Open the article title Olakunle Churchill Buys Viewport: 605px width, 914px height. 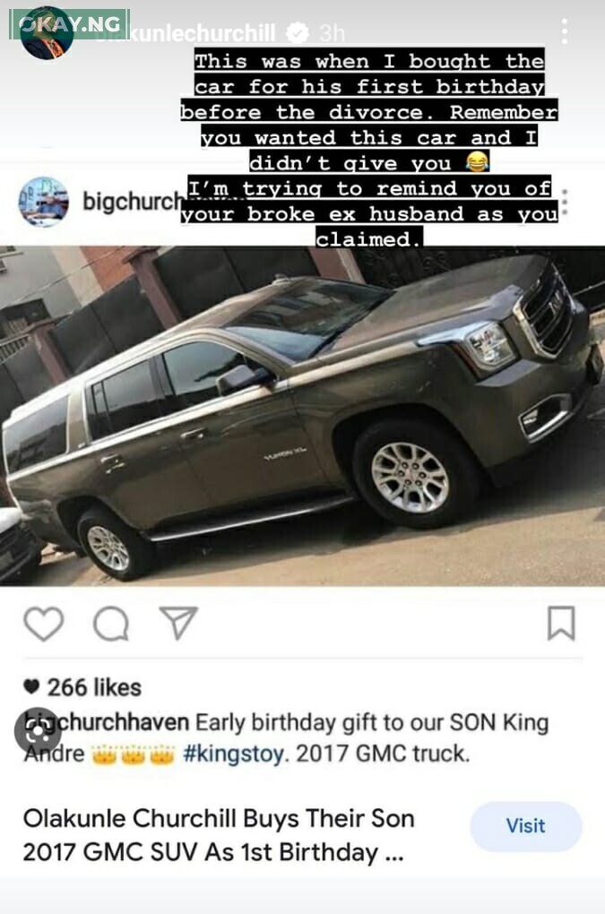point(220,835)
